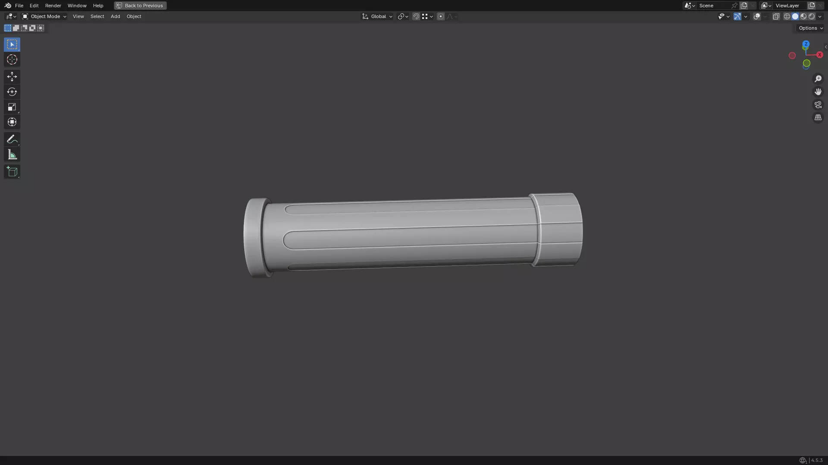Screen dimensions: 828x465
Task: Pick the Add Cube tool
Action: tap(12, 172)
